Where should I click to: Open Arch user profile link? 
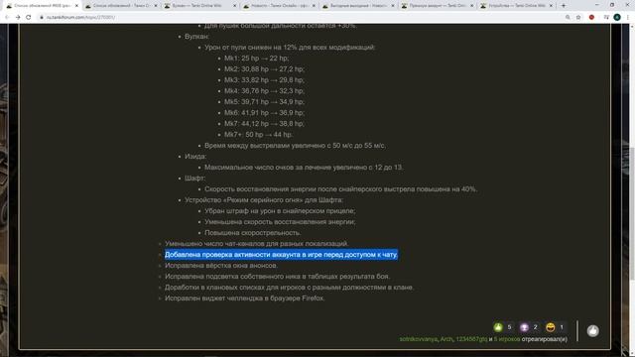(446, 339)
